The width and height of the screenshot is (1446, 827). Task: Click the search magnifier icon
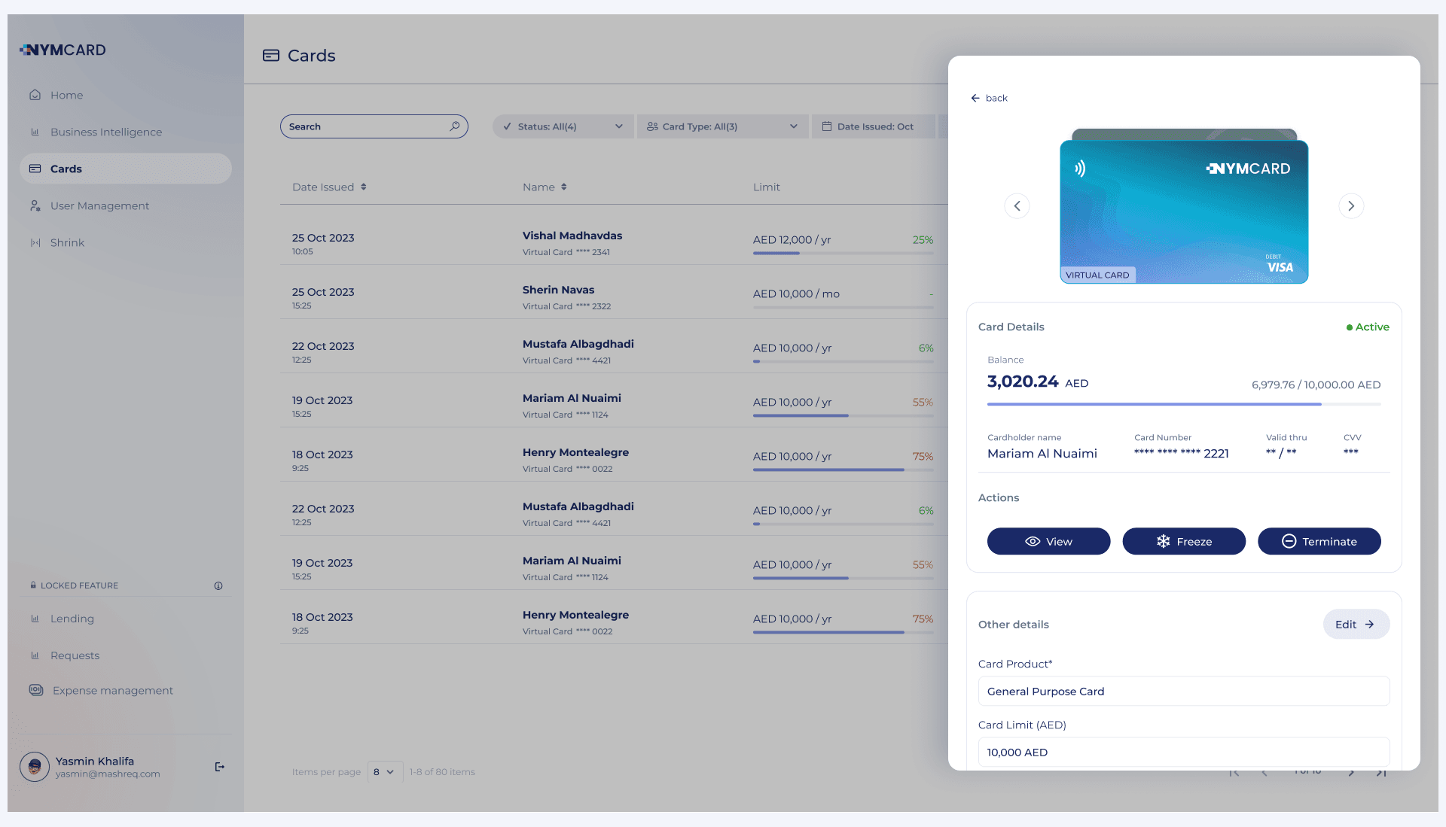tap(455, 126)
